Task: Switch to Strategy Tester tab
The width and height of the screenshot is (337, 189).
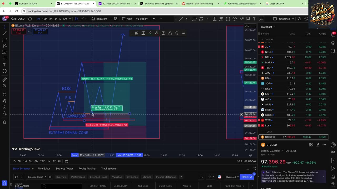Action: pos(64,169)
